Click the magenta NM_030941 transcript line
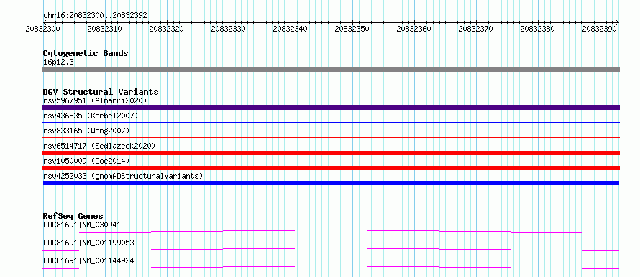 pyautogui.click(x=331, y=231)
